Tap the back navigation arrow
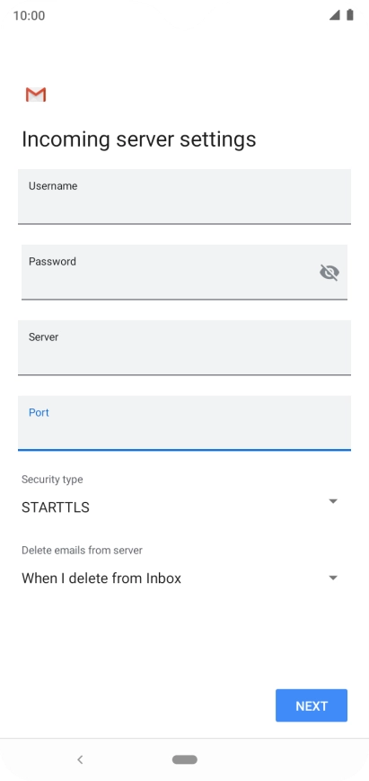369x781 pixels. [x=80, y=759]
